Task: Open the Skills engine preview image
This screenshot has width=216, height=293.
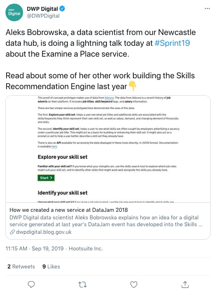Action: 108,149
